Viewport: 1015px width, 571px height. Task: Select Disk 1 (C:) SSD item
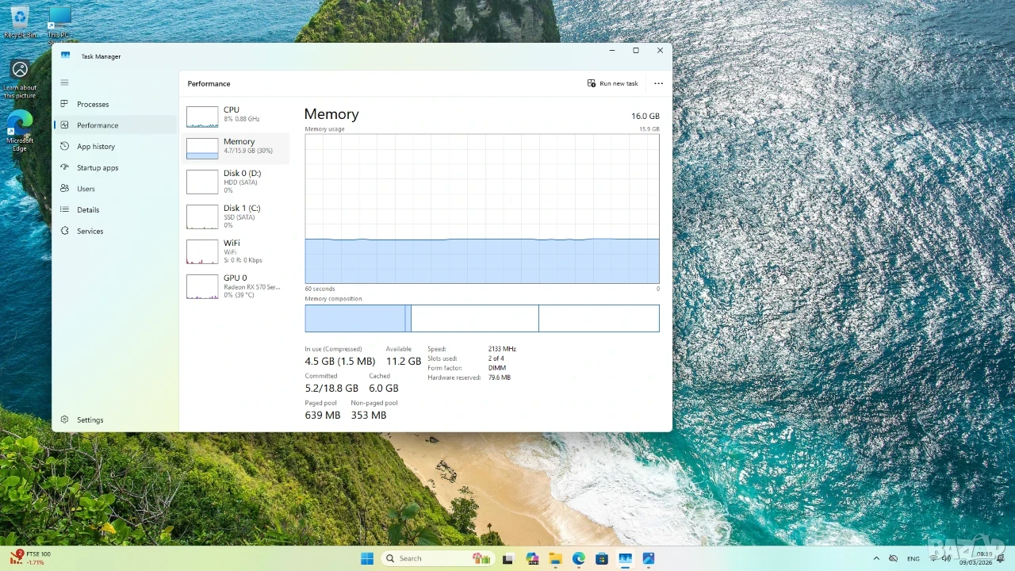237,217
